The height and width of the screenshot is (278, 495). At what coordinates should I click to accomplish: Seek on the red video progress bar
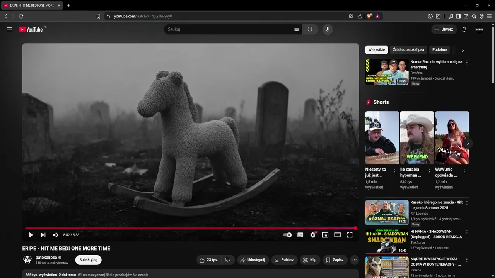tap(190, 228)
